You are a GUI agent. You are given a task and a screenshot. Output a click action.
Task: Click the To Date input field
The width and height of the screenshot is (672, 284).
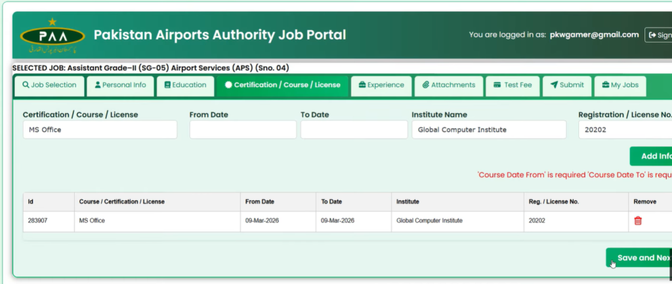(x=354, y=130)
